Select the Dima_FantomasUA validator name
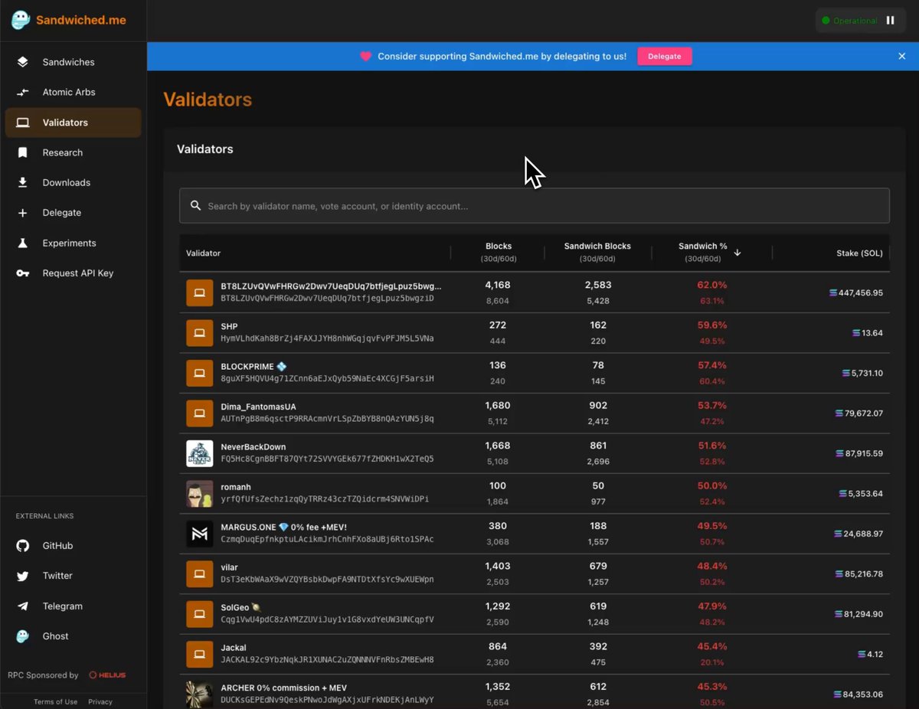The image size is (919, 709). (x=258, y=407)
